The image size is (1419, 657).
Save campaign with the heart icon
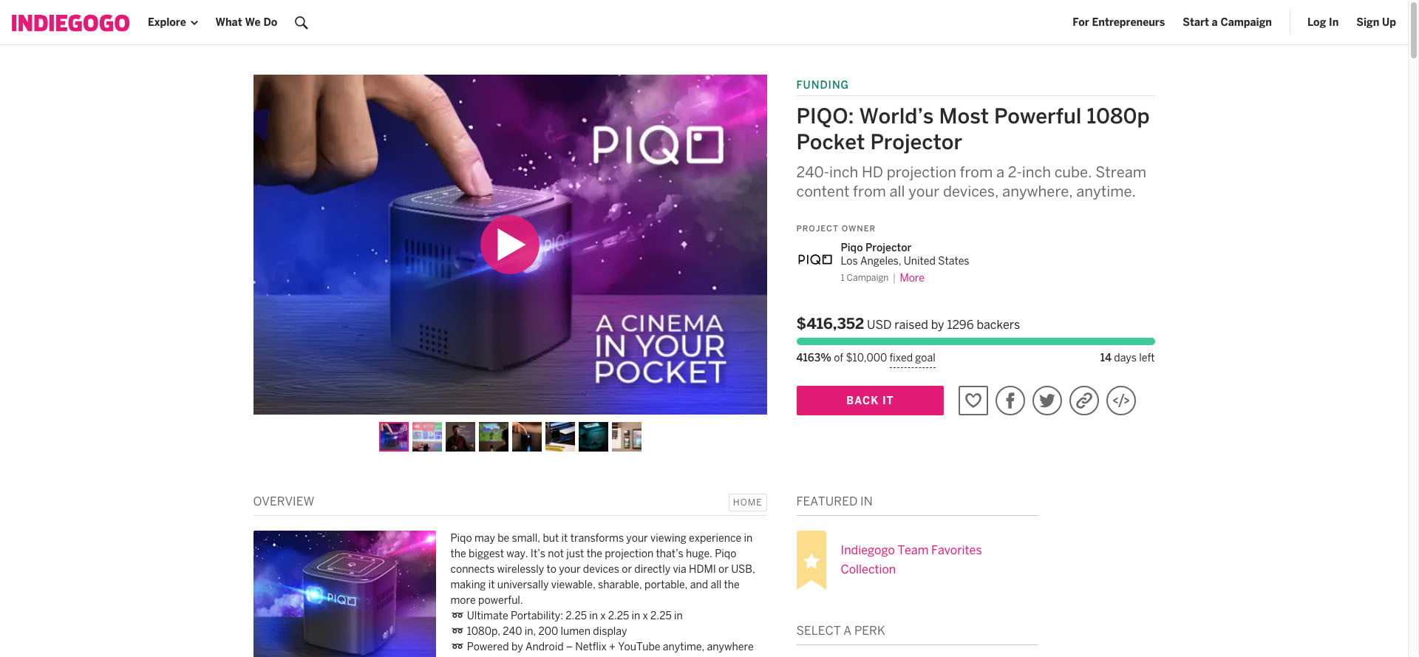click(973, 401)
